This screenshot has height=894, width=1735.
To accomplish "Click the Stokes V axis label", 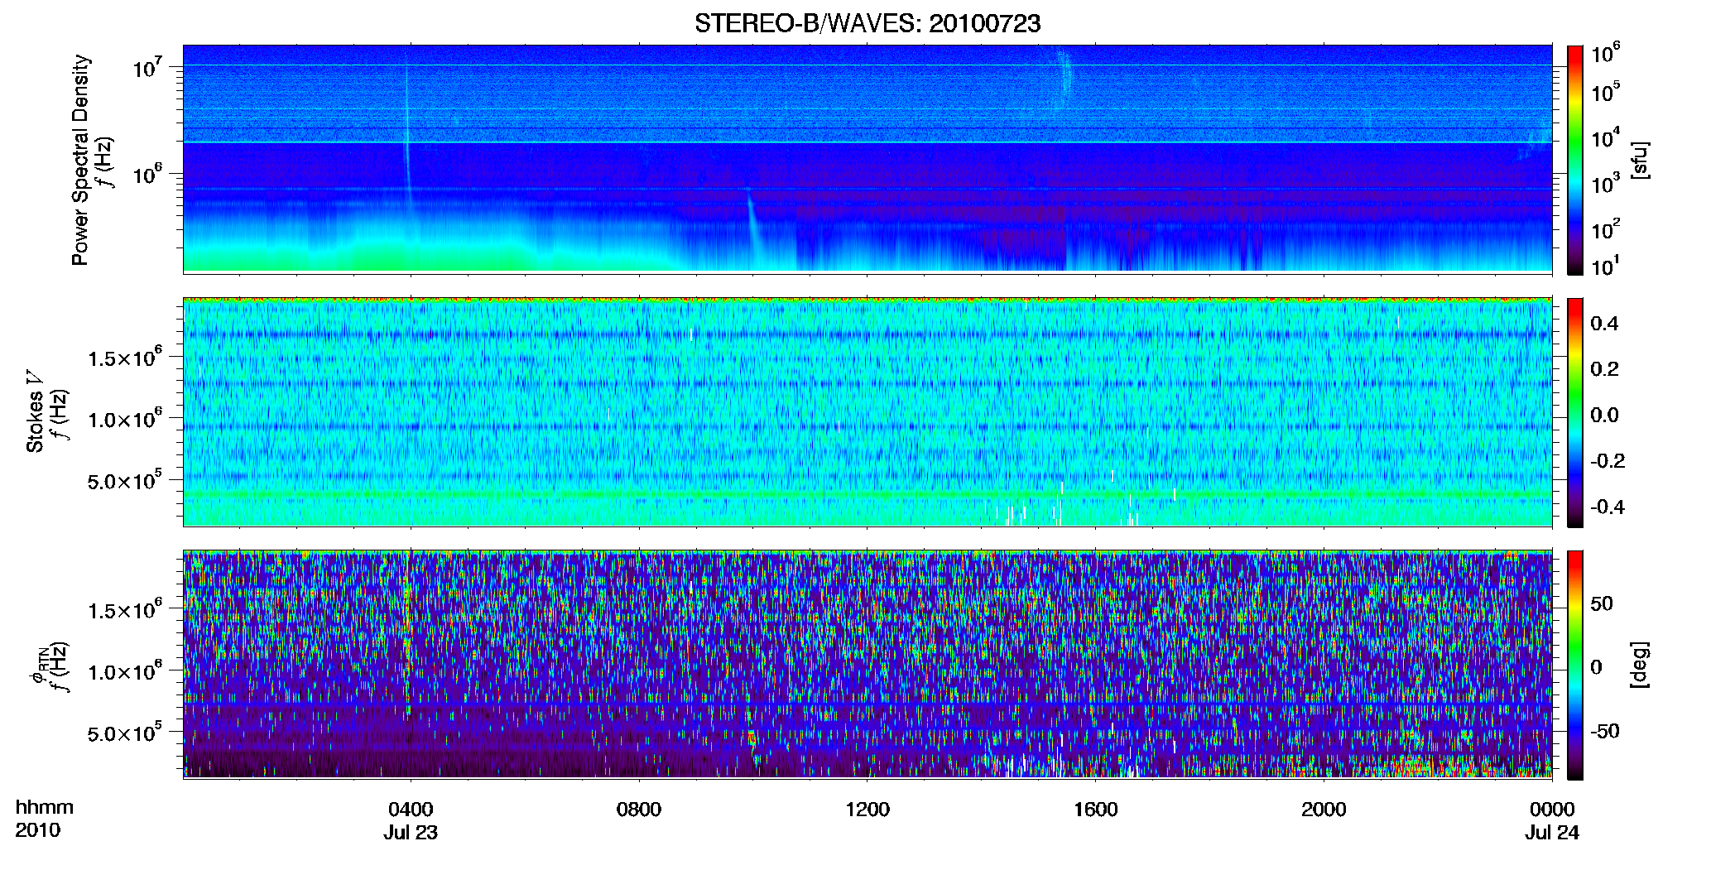I will [x=35, y=411].
